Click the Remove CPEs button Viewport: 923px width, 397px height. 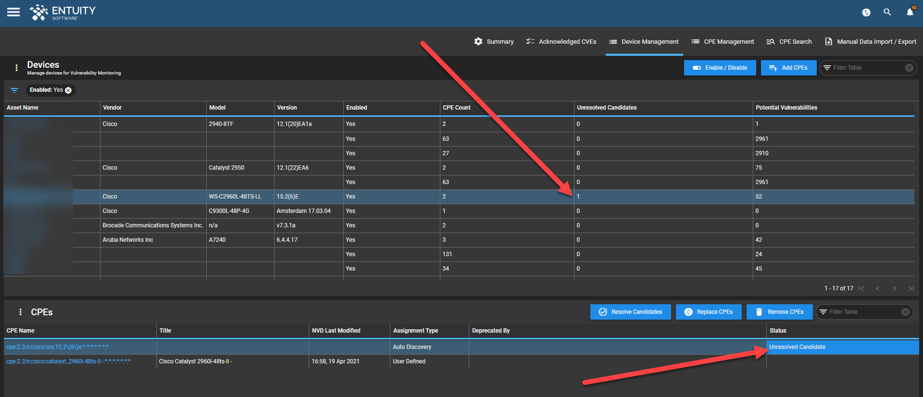click(779, 312)
